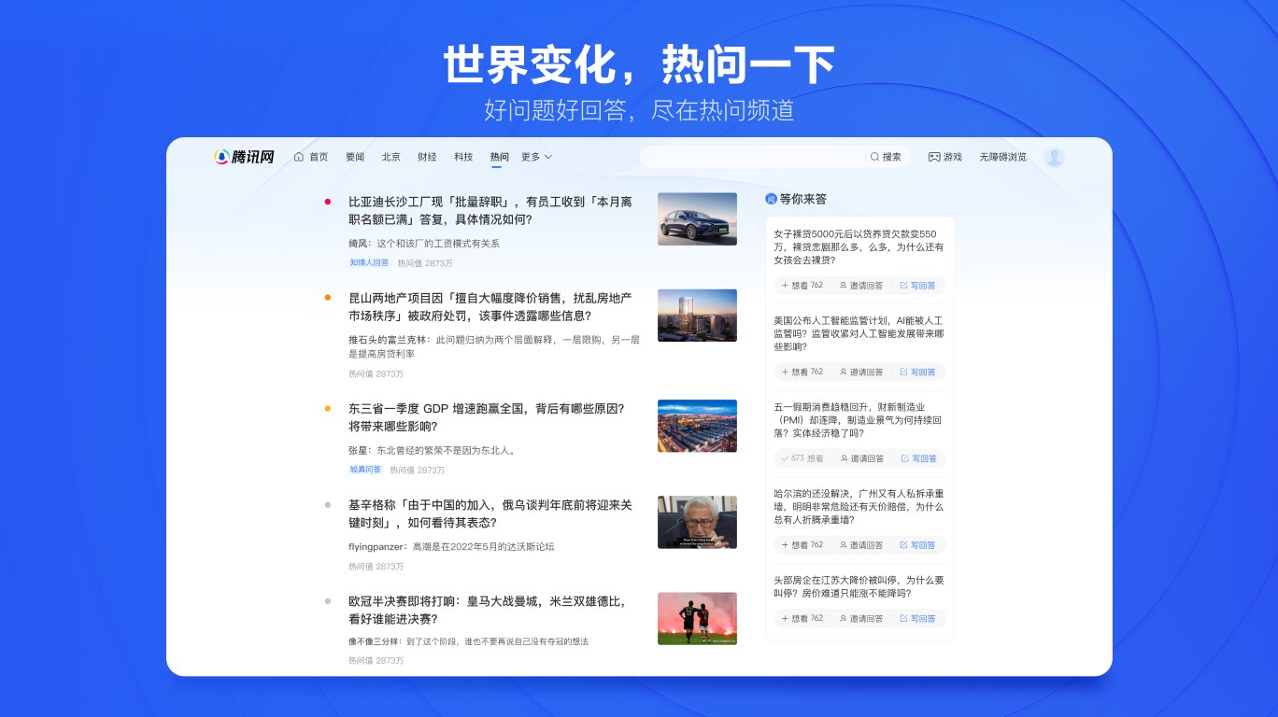Open the 女子裸贷5000元 question

point(859,246)
